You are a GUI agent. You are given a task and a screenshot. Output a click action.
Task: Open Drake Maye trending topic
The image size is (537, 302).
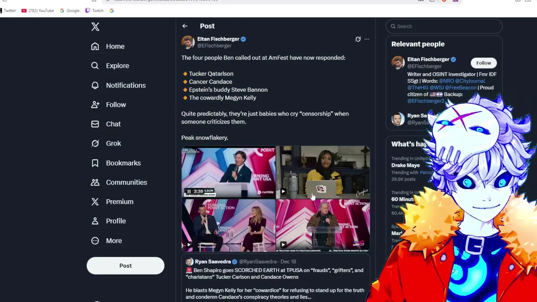(x=406, y=165)
